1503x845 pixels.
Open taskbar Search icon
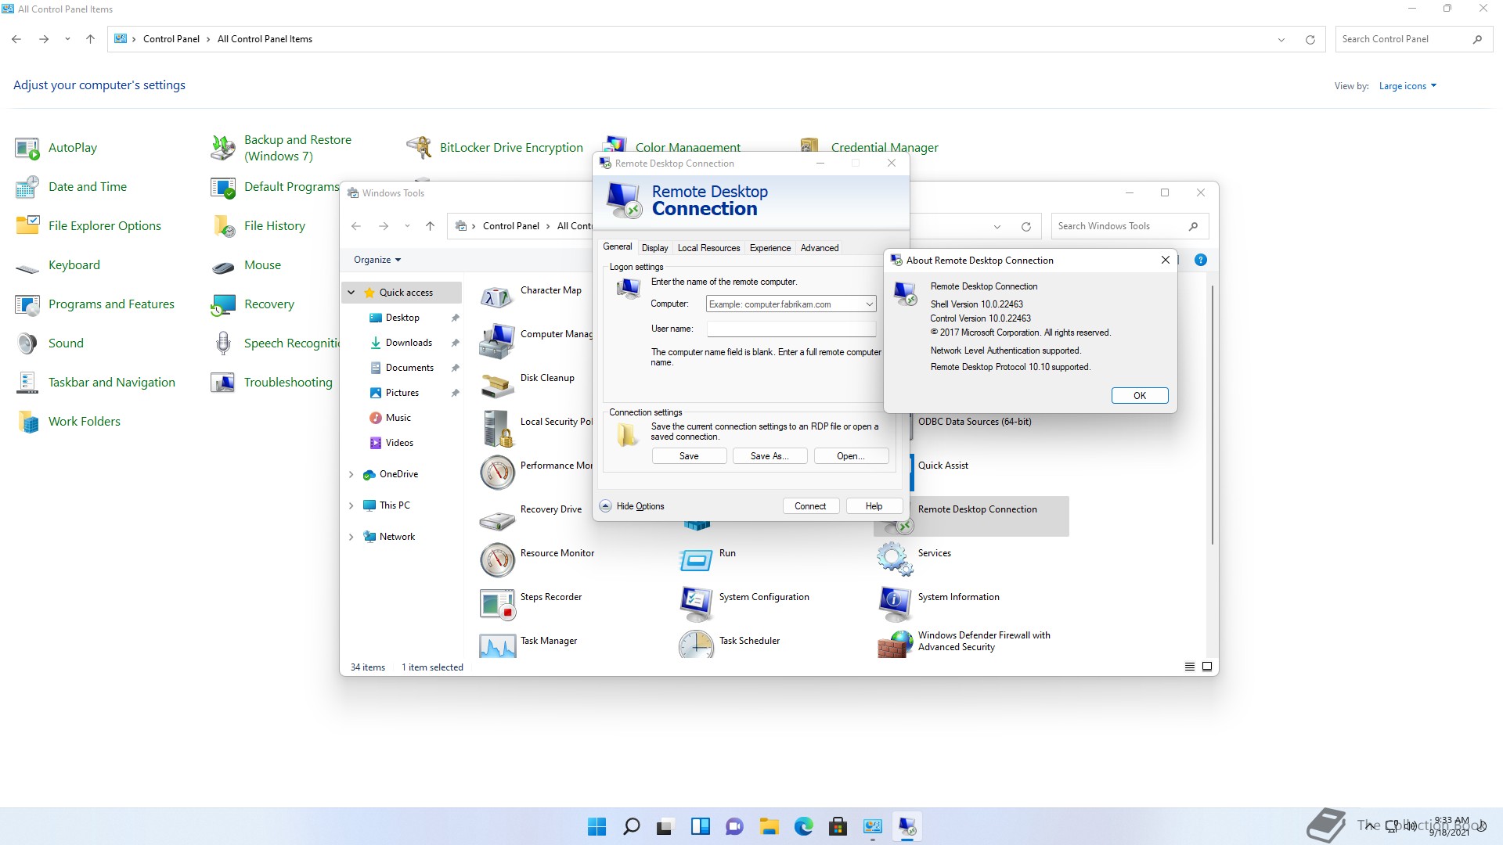[x=631, y=826]
